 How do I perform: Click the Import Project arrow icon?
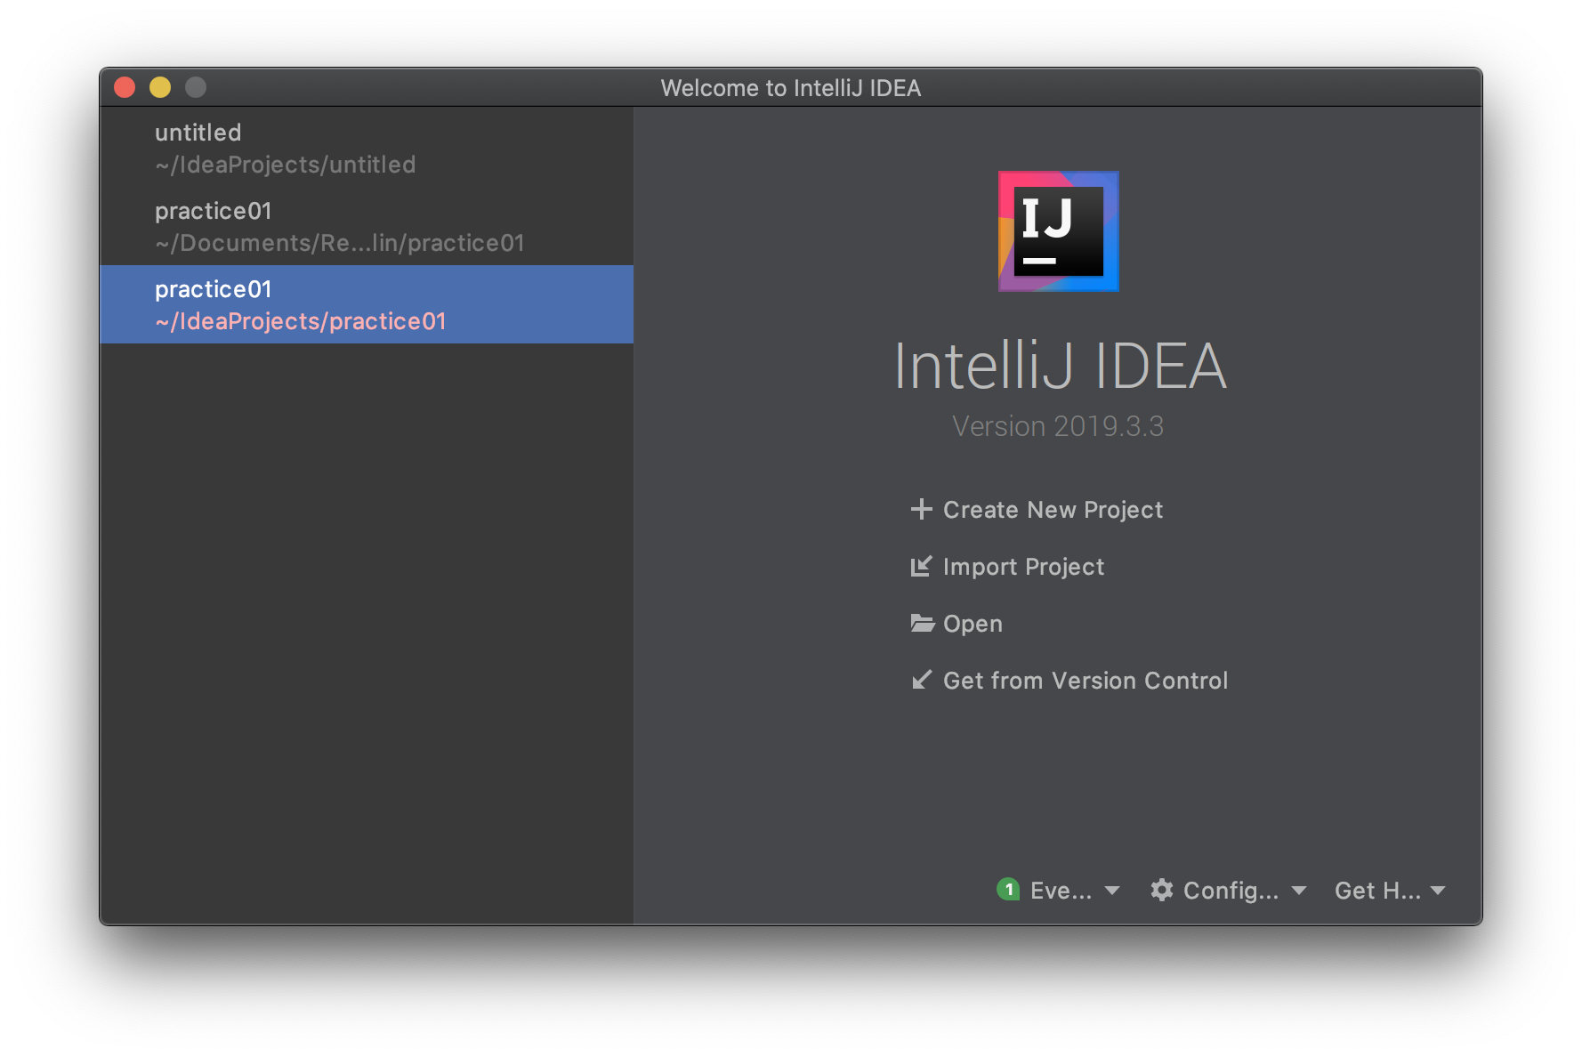921,566
